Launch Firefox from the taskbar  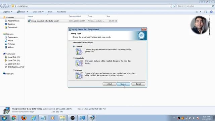click(x=24, y=118)
